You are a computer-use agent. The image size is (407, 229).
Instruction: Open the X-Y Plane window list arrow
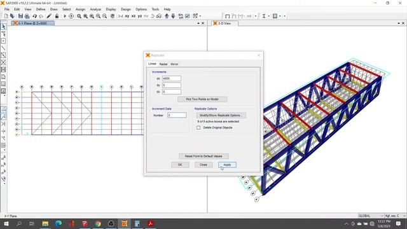tap(198, 24)
